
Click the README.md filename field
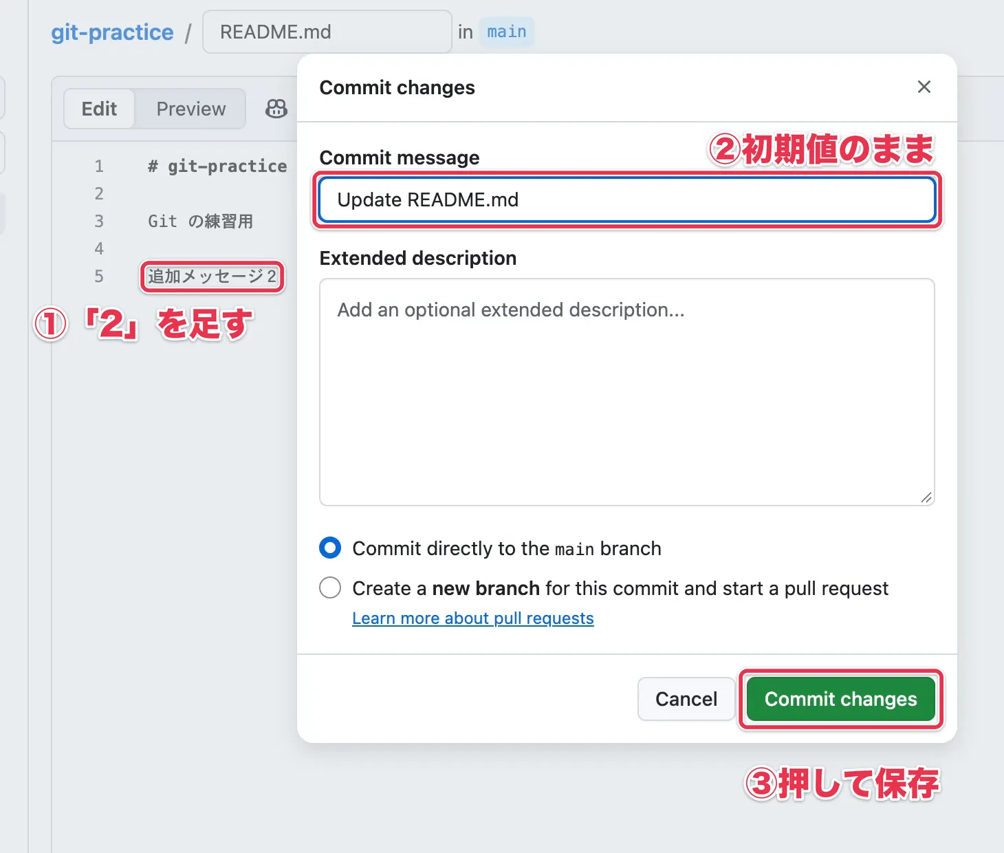(x=327, y=32)
